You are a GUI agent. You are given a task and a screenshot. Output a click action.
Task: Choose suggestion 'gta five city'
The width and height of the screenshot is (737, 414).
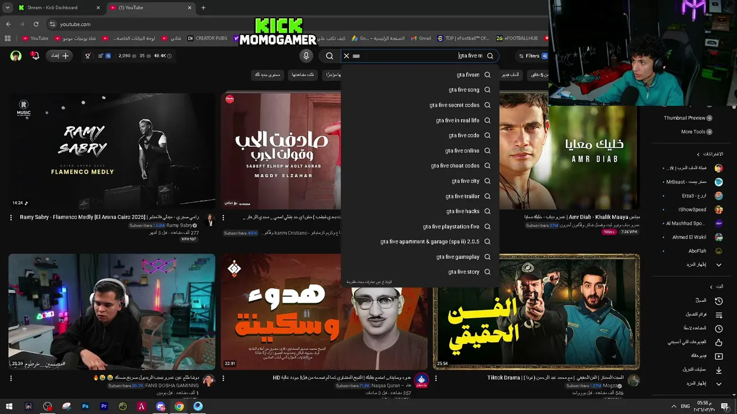[x=419, y=181]
